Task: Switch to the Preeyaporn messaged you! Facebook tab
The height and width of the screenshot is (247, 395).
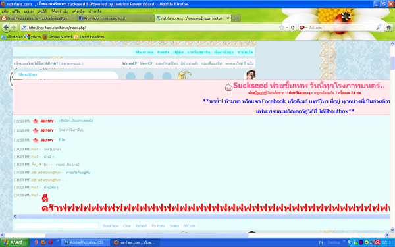Action: tap(116, 18)
